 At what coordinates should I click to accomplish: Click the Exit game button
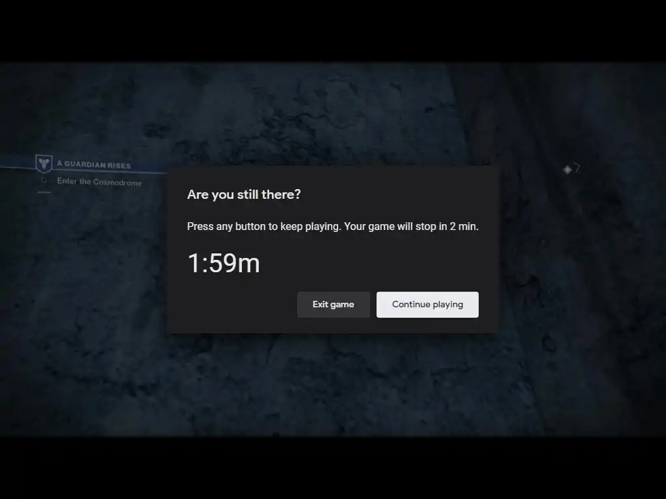[x=334, y=304]
